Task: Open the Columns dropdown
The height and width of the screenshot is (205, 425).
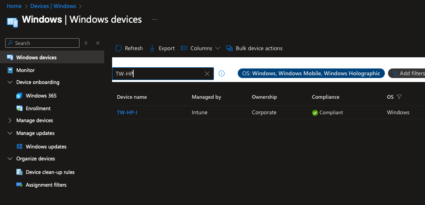Action: tap(201, 48)
